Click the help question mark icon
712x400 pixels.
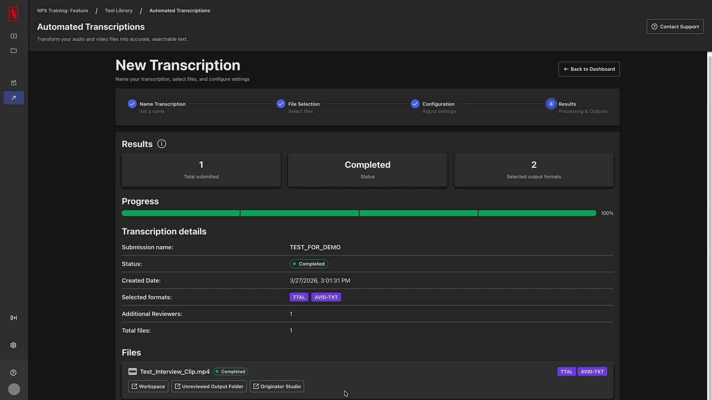click(14, 373)
